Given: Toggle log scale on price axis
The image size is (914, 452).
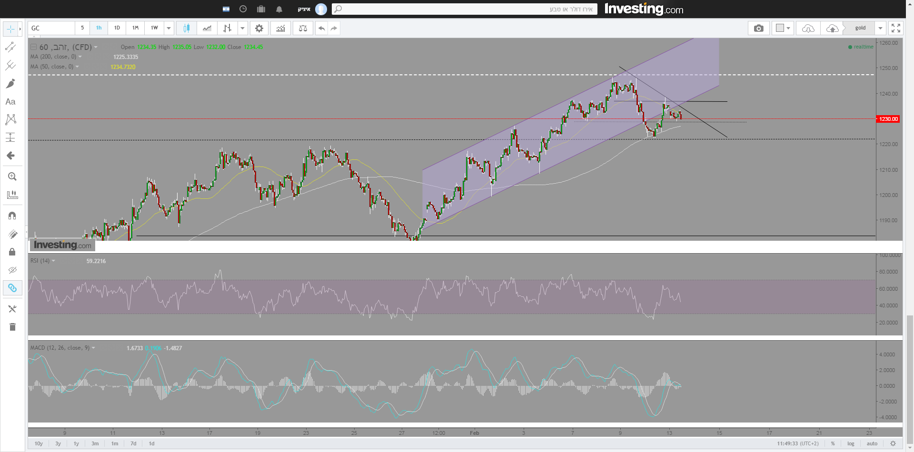Looking at the screenshot, I should 851,443.
